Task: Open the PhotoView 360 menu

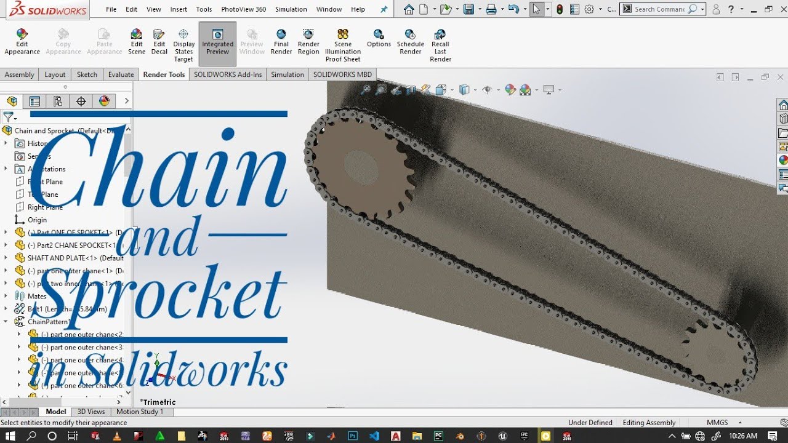Action: click(x=244, y=9)
